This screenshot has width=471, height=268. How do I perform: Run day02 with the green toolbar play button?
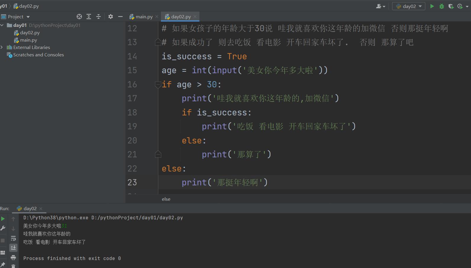pyautogui.click(x=432, y=6)
